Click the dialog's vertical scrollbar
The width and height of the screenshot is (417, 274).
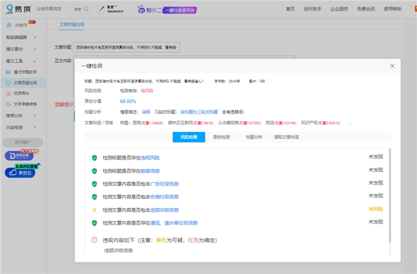(x=390, y=193)
